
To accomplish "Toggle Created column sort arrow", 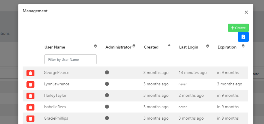I will coord(169,45).
